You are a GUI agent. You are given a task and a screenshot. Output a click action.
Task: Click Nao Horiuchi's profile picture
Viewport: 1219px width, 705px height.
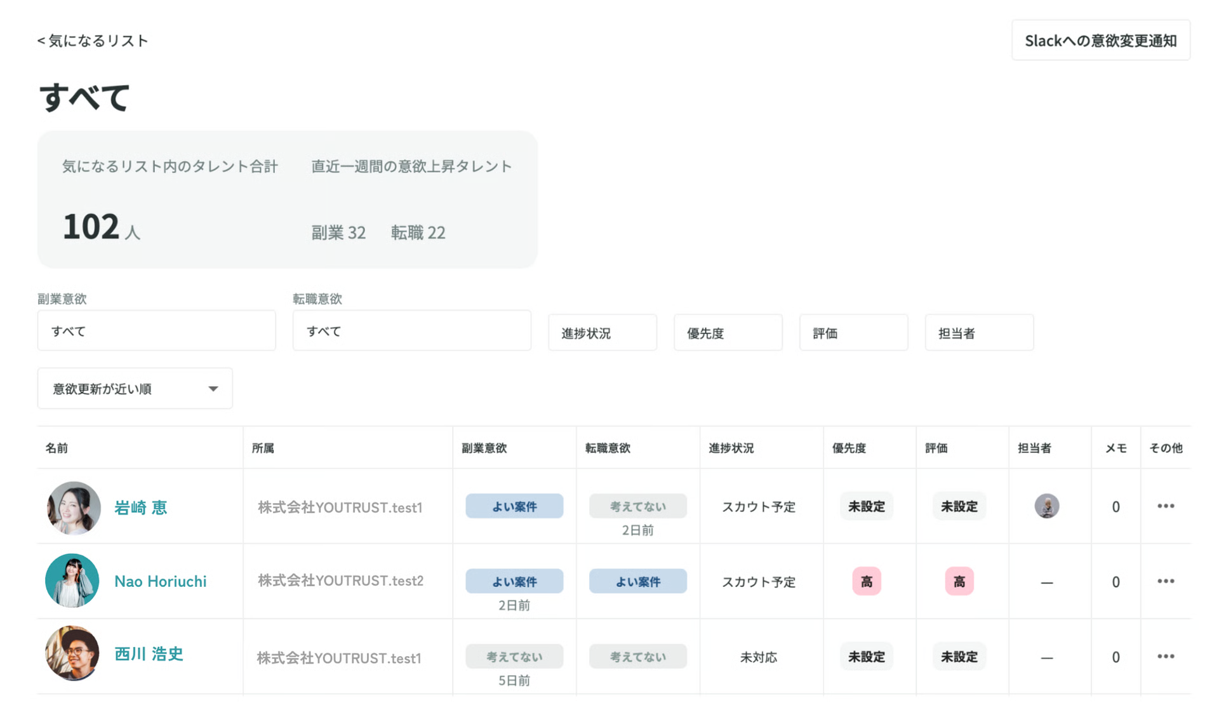[x=72, y=581]
